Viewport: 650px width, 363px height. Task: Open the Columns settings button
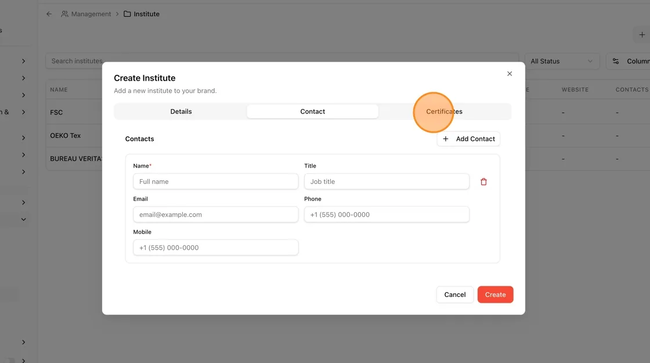628,61
